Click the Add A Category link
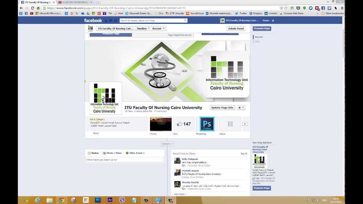 [x=97, y=119]
